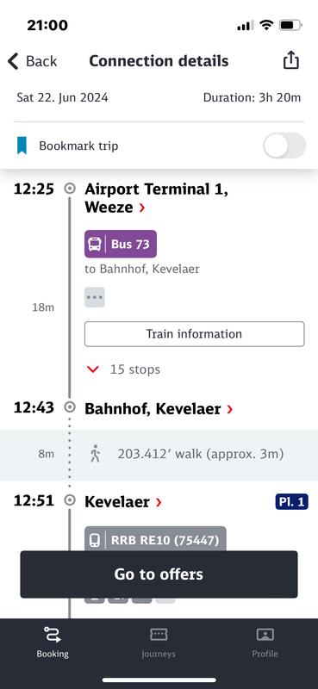Viewport: 318px width, 689px height.
Task: Tap the 12:25 departure stop marker
Action: click(70, 189)
